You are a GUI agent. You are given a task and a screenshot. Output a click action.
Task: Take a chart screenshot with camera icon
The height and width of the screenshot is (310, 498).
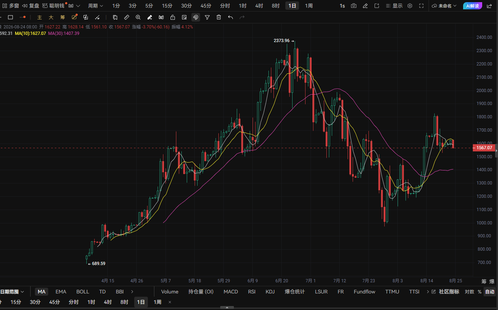(354, 6)
